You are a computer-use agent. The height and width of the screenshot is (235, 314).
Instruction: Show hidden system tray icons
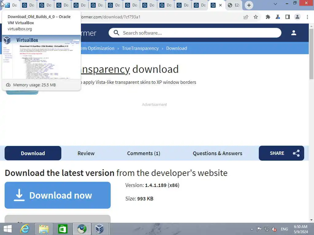coord(252,229)
